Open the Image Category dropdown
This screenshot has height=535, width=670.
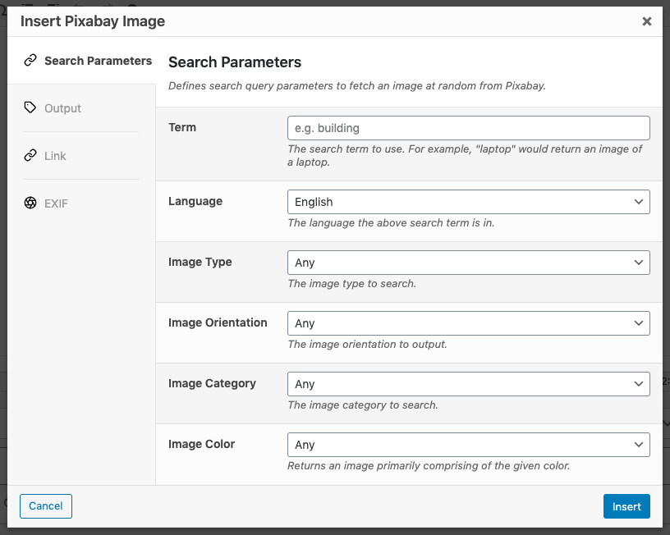click(468, 384)
